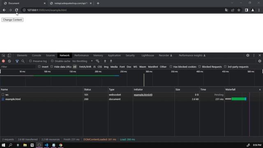This screenshot has width=263, height=148.
Task: Toggle the browser side panel icon
Action: tap(247, 10)
